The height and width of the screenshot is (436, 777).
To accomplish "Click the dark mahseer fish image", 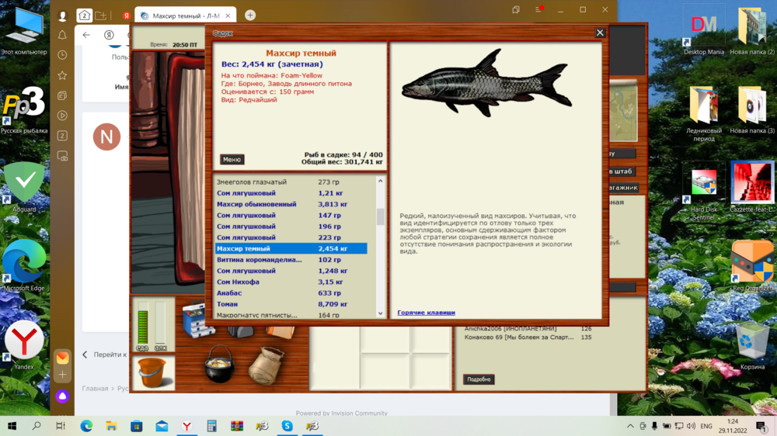I will pyautogui.click(x=486, y=83).
